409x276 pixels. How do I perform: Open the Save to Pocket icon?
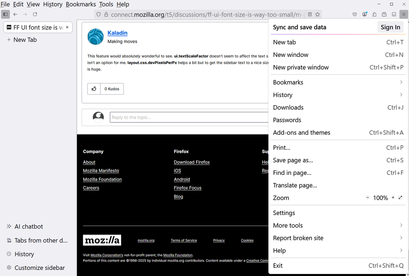[355, 14]
